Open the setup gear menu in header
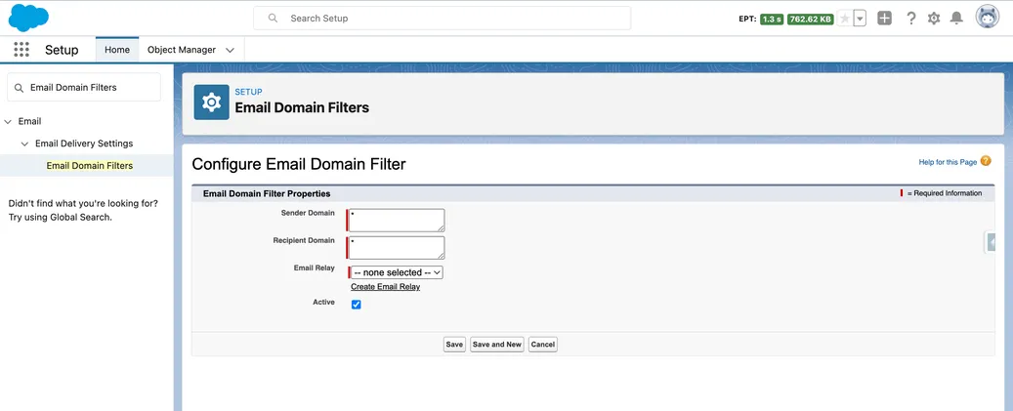Image resolution: width=1013 pixels, height=411 pixels. click(x=934, y=19)
